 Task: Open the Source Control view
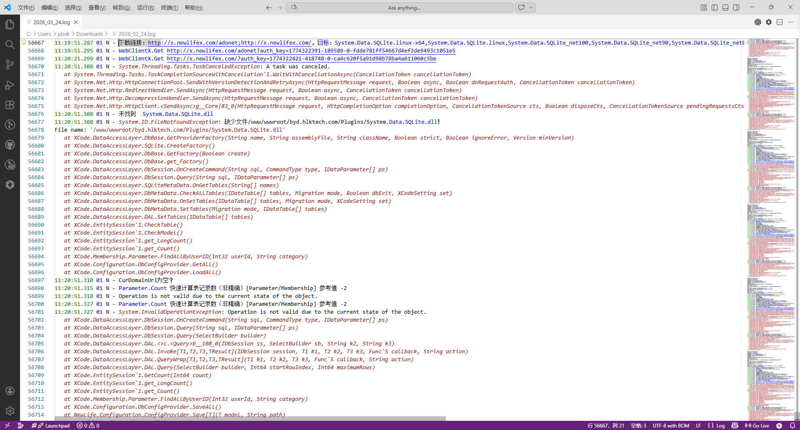[x=10, y=65]
